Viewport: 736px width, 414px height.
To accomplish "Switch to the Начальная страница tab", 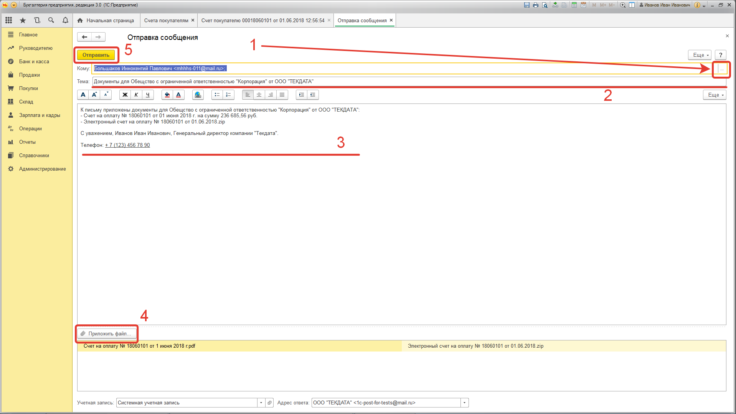I will click(106, 20).
